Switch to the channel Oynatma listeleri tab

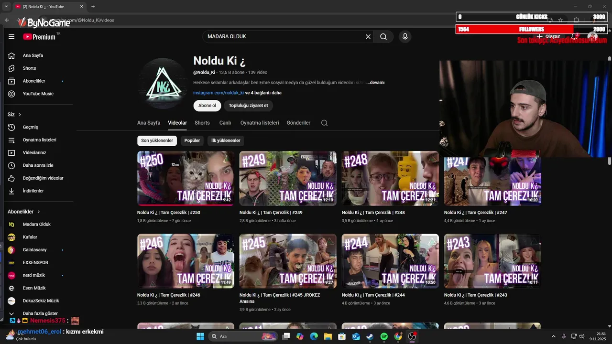(x=260, y=123)
